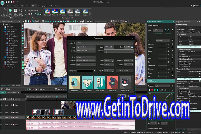Click the Screen capture icon
The width and height of the screenshot is (201, 134).
125,82
